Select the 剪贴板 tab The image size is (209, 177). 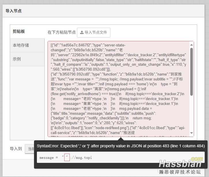tap(27, 32)
